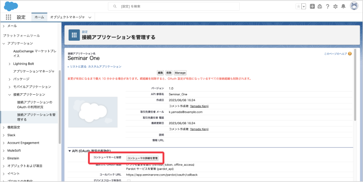Collapse the API (OAuth 設定の有効化) section
363x182 pixels.
[x=69, y=151]
